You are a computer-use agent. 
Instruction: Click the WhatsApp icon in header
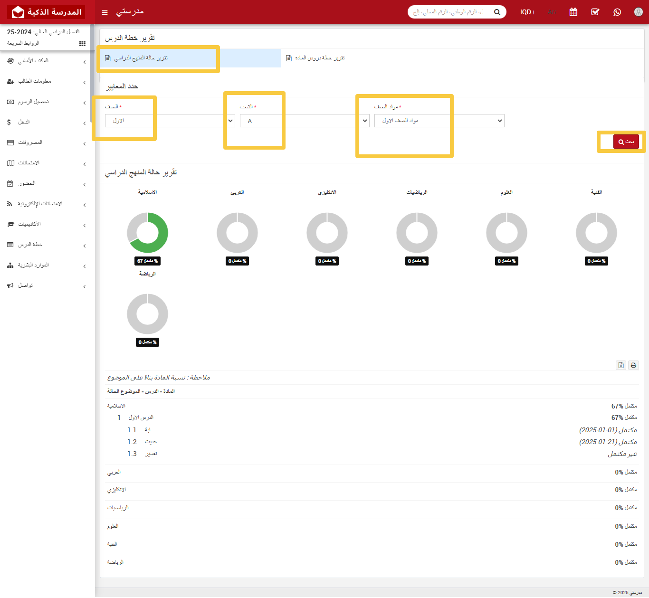coord(617,12)
